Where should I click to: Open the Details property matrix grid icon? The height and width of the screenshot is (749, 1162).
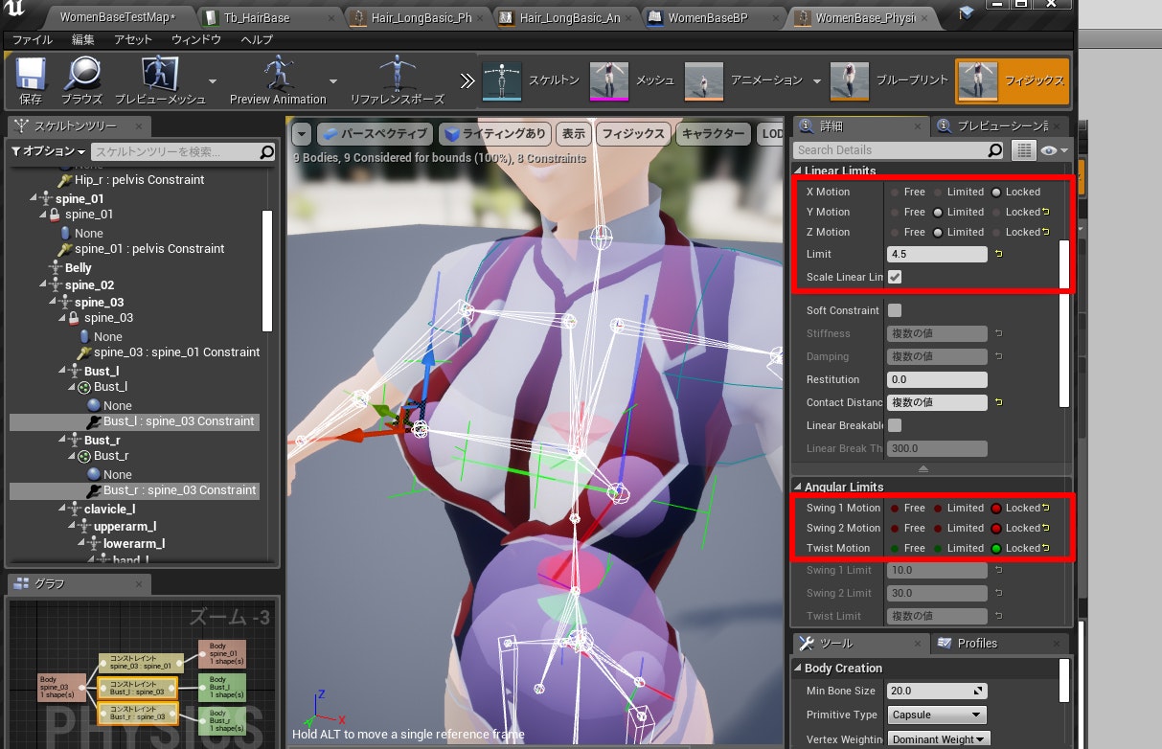click(x=1024, y=150)
